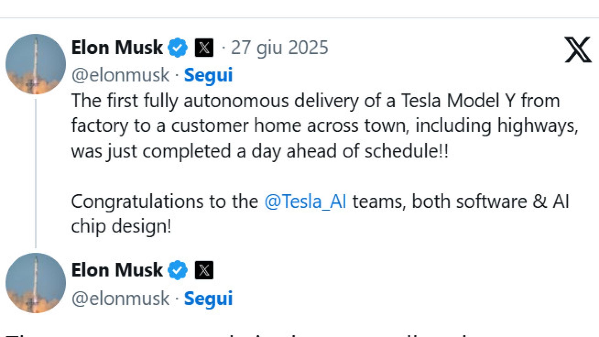The width and height of the screenshot is (599, 337).
Task: Click the @elonmusk handle in second tweet
Action: (x=120, y=298)
